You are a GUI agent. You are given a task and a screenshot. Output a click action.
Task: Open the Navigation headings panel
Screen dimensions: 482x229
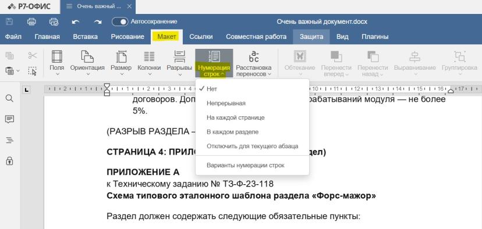coord(9,140)
